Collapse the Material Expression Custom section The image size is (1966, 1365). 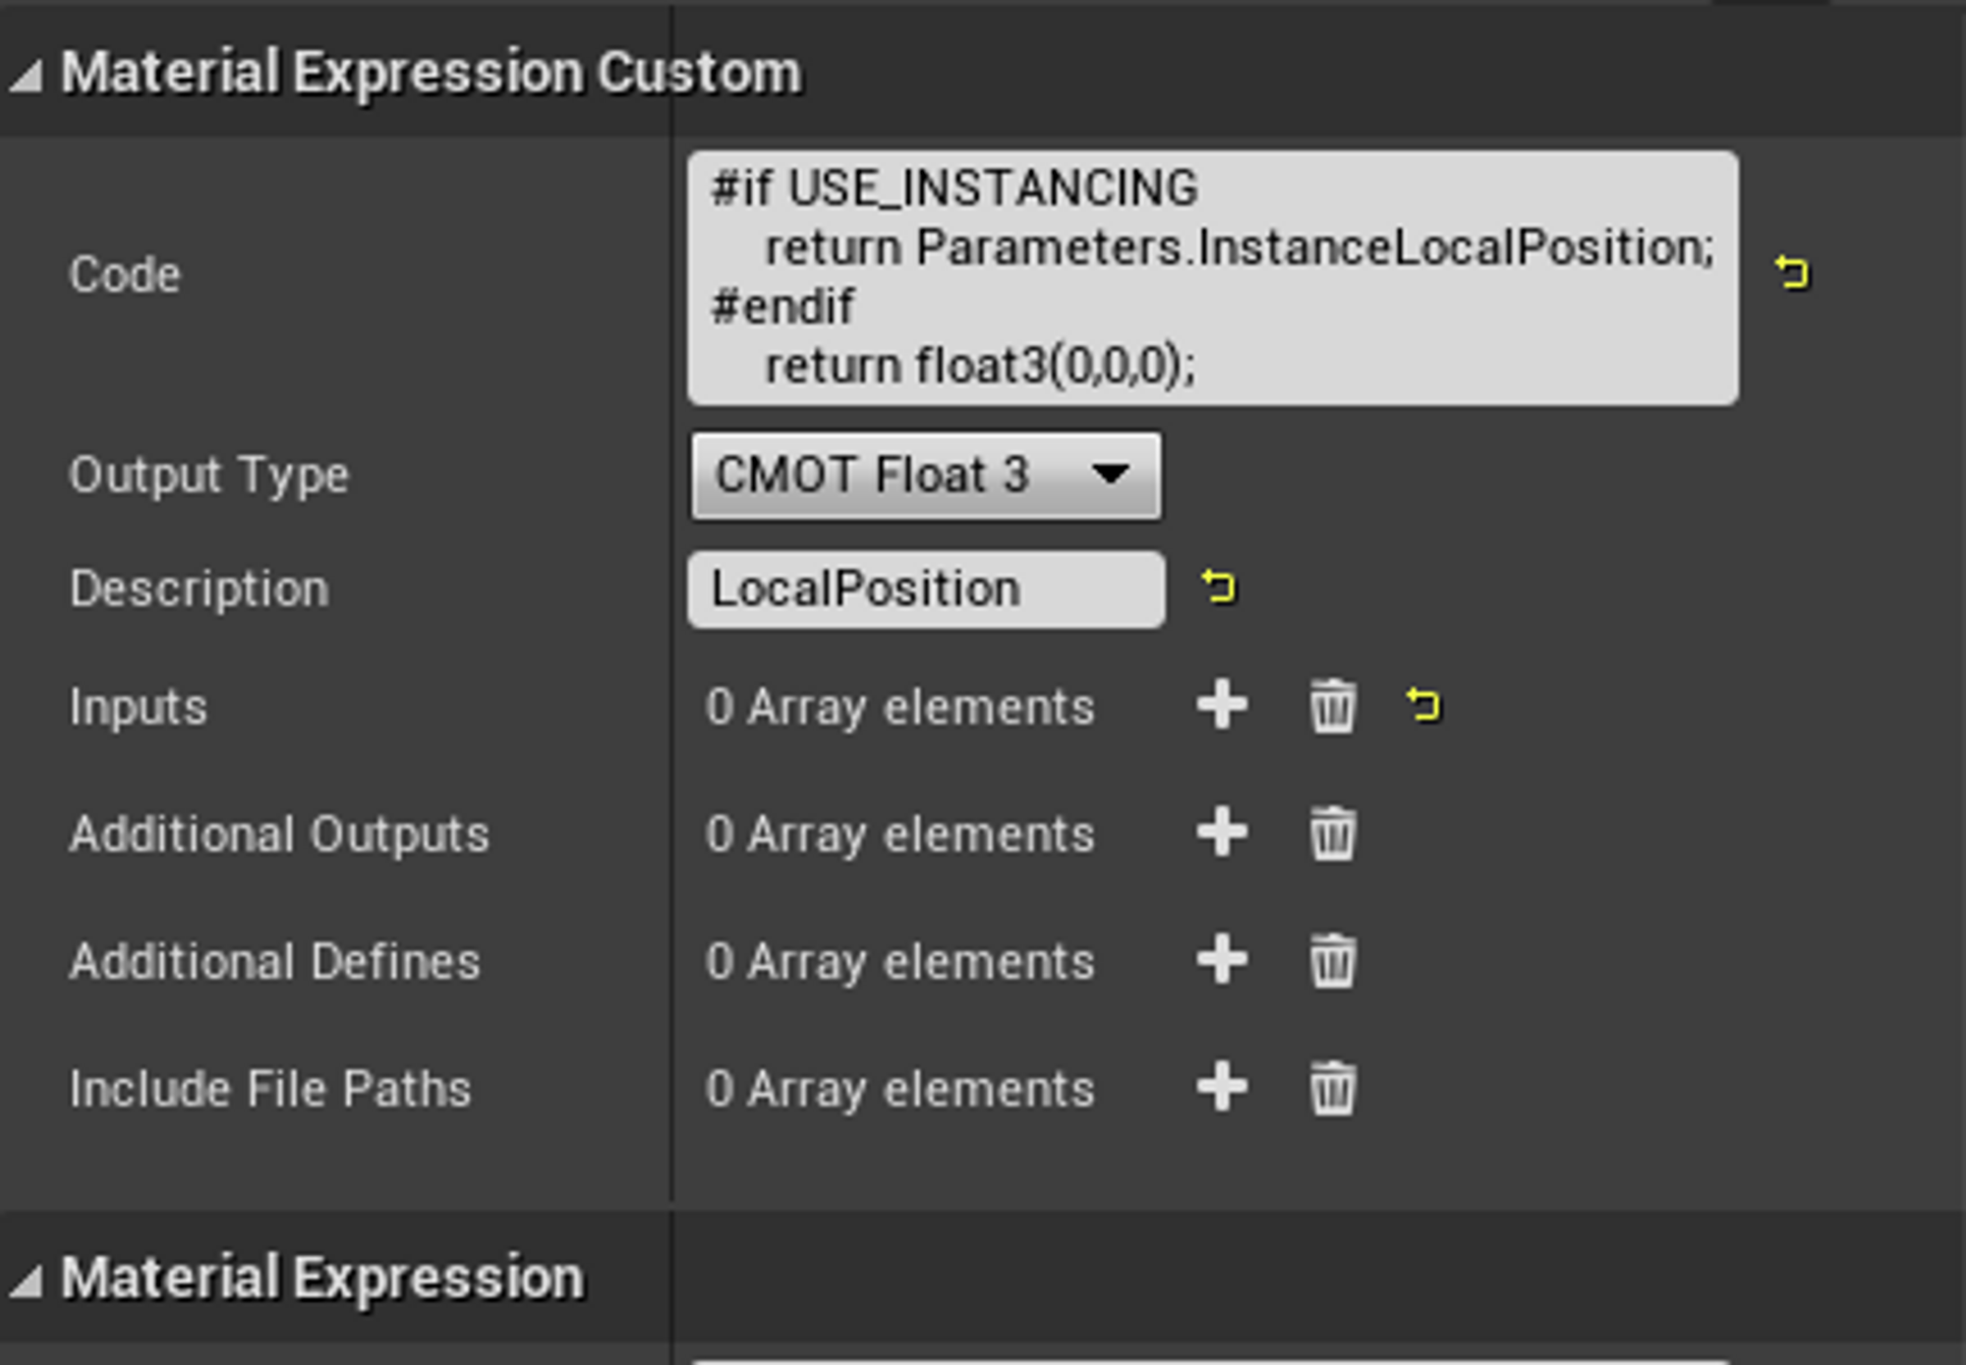tap(27, 75)
